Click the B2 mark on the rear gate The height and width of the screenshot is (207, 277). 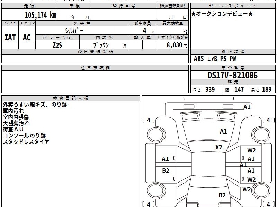pyautogui.click(x=222, y=195)
